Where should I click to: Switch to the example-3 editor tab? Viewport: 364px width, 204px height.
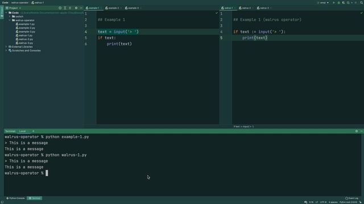[133, 8]
